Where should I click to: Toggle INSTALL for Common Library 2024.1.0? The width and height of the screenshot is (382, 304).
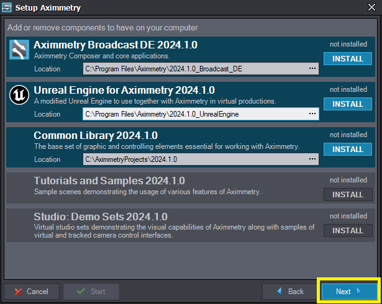348,149
